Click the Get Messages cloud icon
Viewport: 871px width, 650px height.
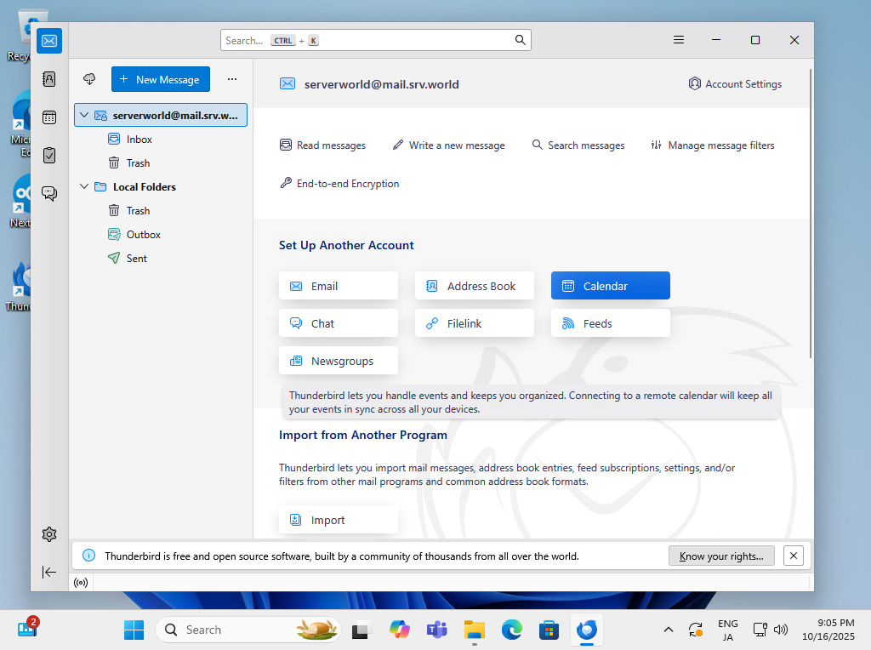pyautogui.click(x=89, y=79)
